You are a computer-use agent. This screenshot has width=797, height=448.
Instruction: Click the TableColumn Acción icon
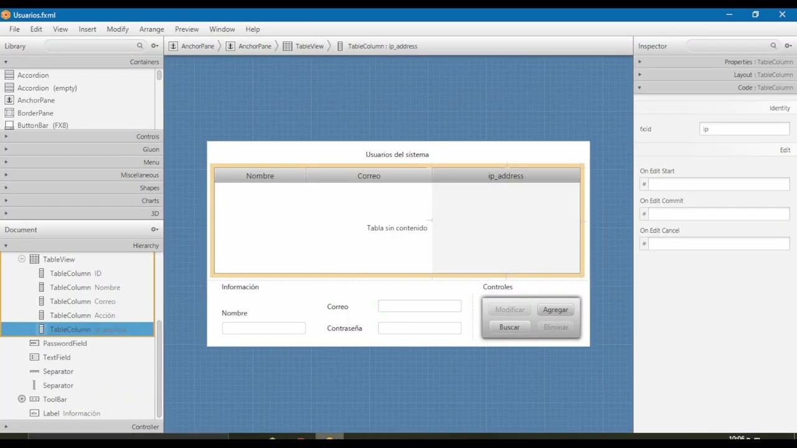[x=41, y=315]
